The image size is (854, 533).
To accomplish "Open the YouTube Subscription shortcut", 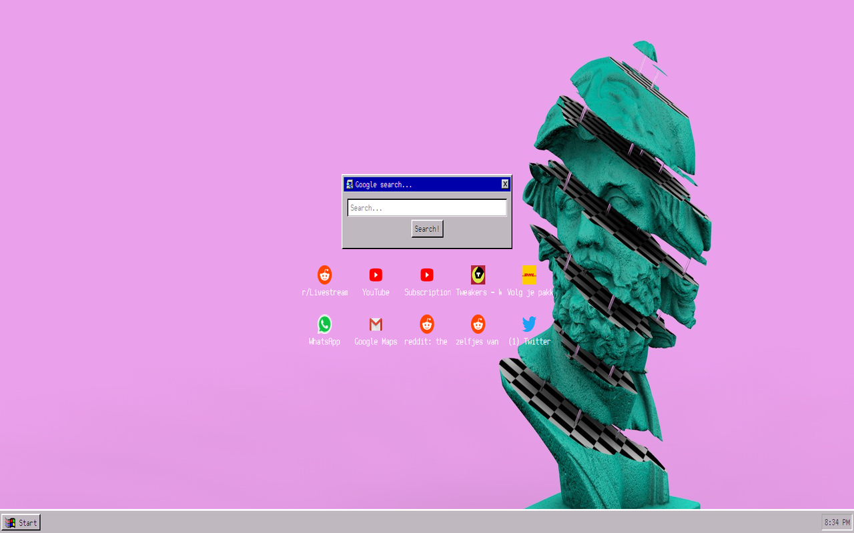I will pos(427,274).
